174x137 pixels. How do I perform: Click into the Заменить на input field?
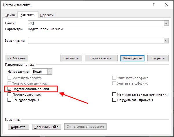[x=96, y=41]
